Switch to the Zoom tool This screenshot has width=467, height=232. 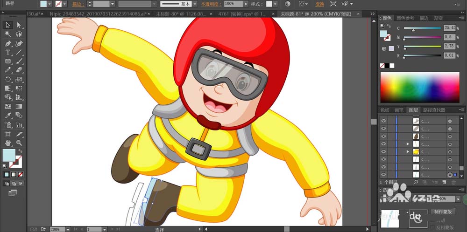coord(19,143)
